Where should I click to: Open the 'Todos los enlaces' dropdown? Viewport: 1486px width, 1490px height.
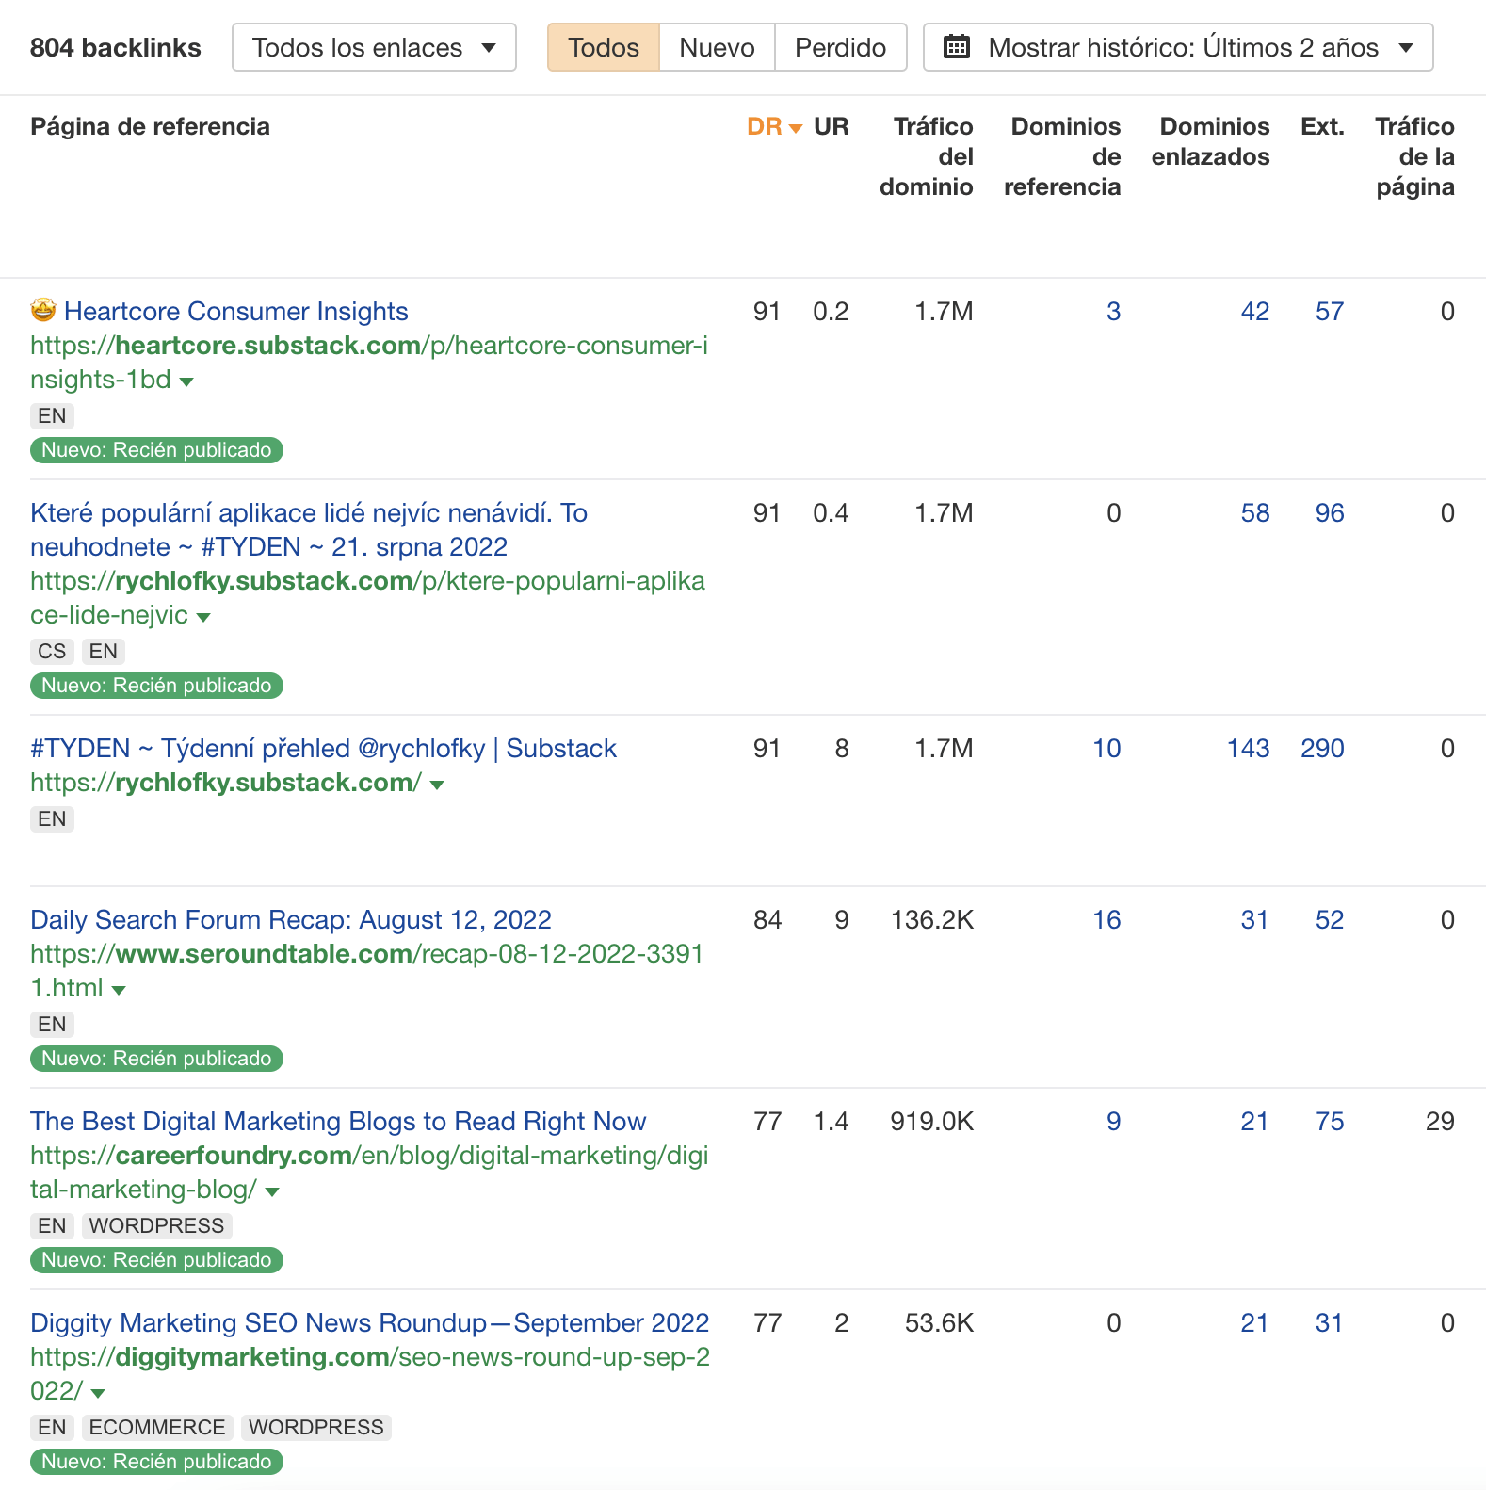point(374,47)
